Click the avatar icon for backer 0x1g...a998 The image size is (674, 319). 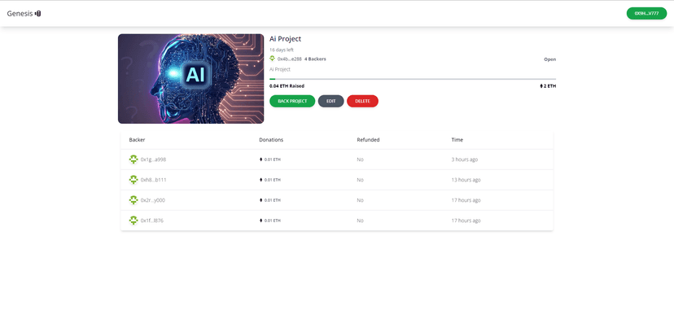coord(133,159)
